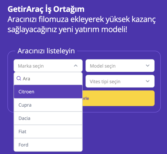The image size is (167, 154).
Task: Click the GetirAraç İş Ortağım heading
Action: (46, 9)
